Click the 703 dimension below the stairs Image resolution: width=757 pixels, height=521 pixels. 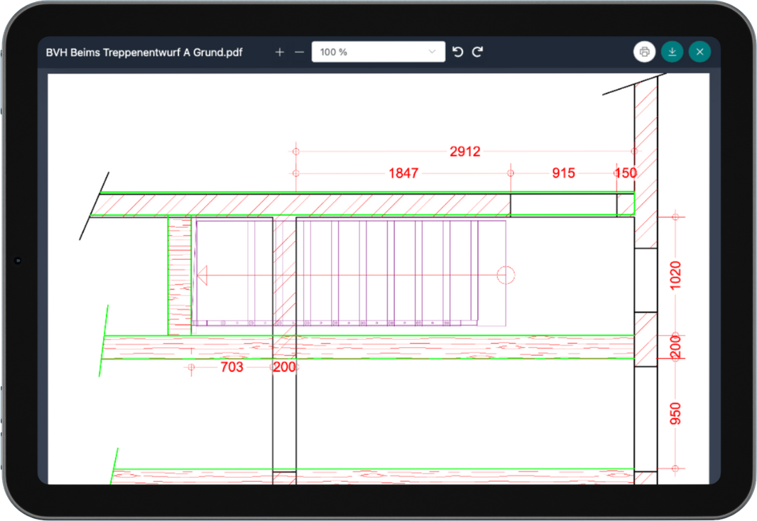(232, 367)
